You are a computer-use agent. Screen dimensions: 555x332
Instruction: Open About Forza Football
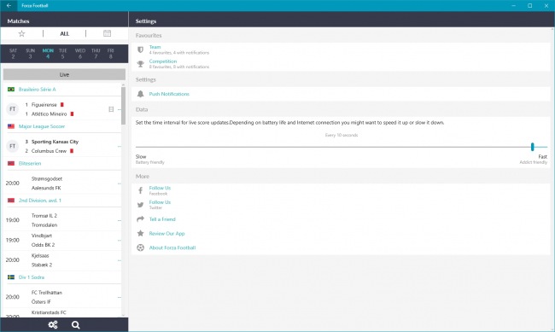(172, 248)
